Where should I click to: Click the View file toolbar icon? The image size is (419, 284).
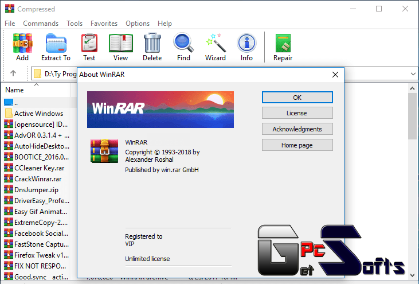121,44
